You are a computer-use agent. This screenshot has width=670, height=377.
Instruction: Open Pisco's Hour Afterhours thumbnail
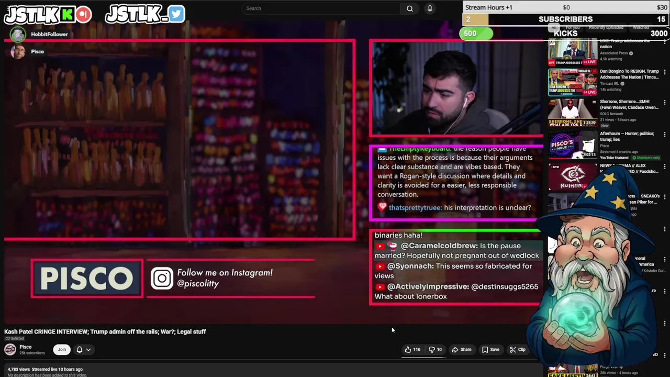coord(573,145)
